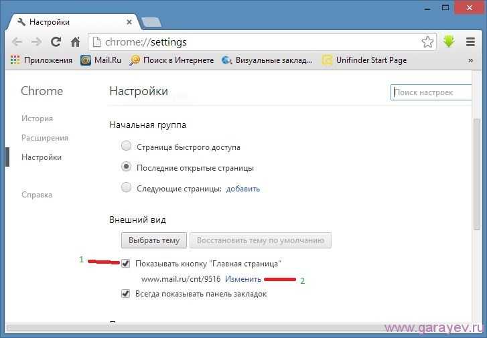Toggle Всегда показывать панель закладок checkbox
The image size is (487, 338).
(x=125, y=294)
